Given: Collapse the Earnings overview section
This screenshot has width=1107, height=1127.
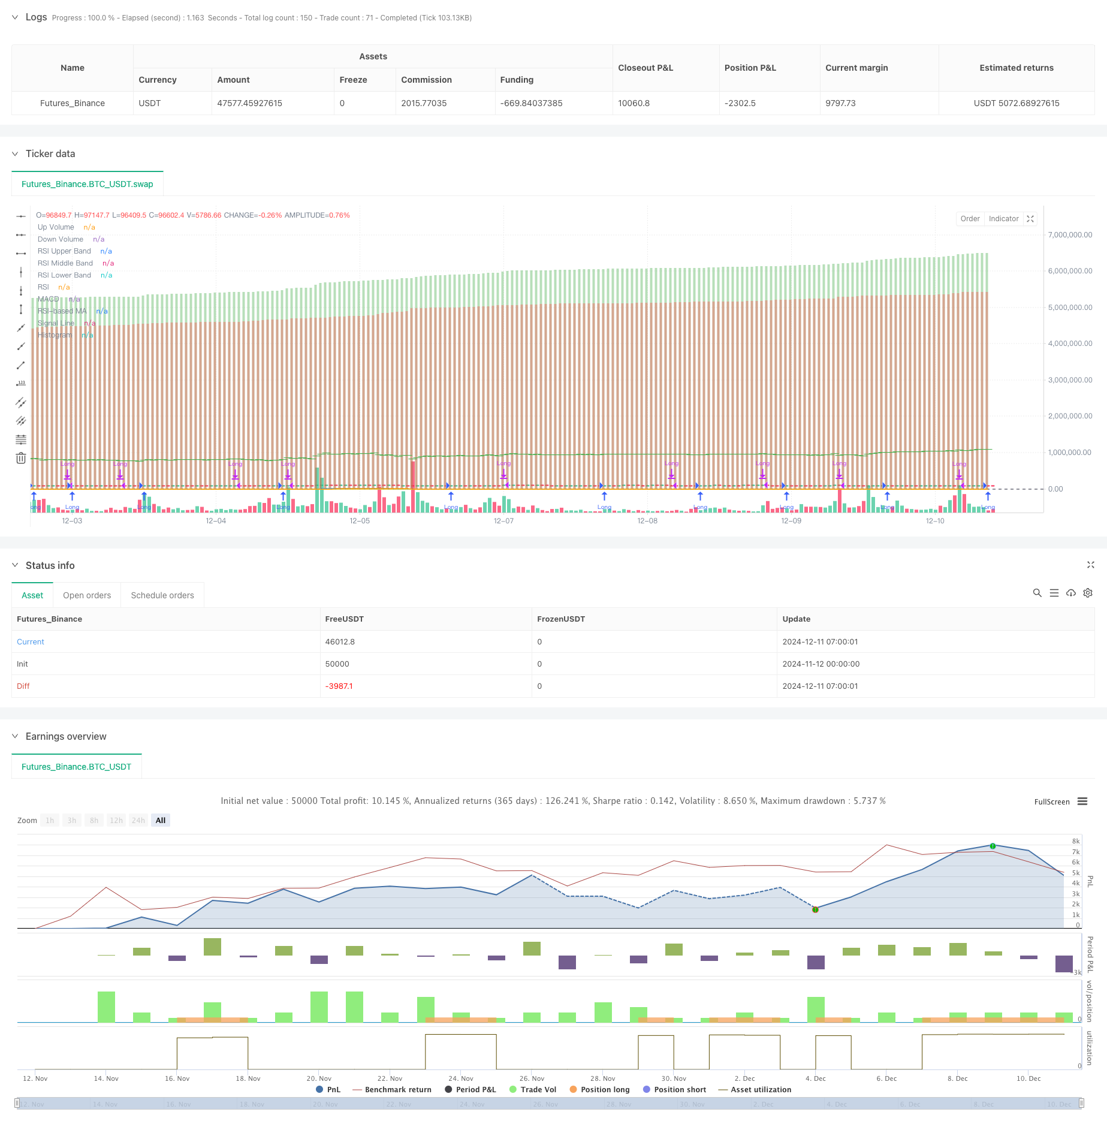Looking at the screenshot, I should click(15, 736).
